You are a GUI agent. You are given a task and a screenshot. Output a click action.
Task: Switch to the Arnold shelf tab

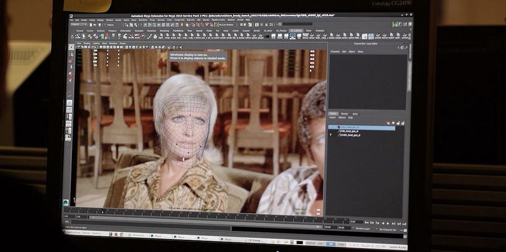point(256,31)
